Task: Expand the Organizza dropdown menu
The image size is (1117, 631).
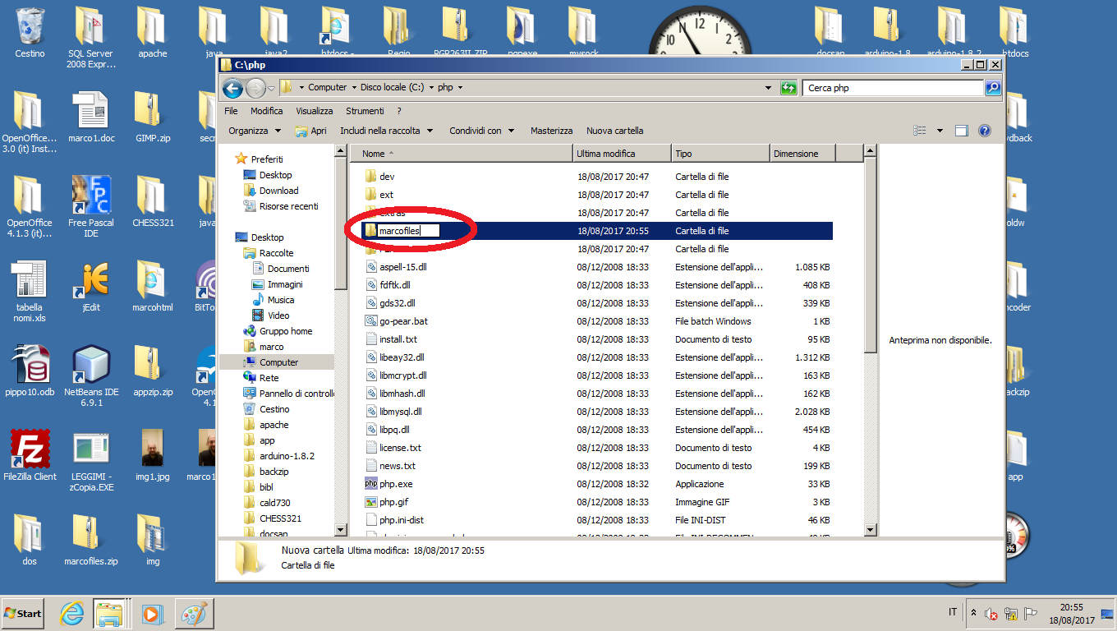Action: tap(255, 131)
